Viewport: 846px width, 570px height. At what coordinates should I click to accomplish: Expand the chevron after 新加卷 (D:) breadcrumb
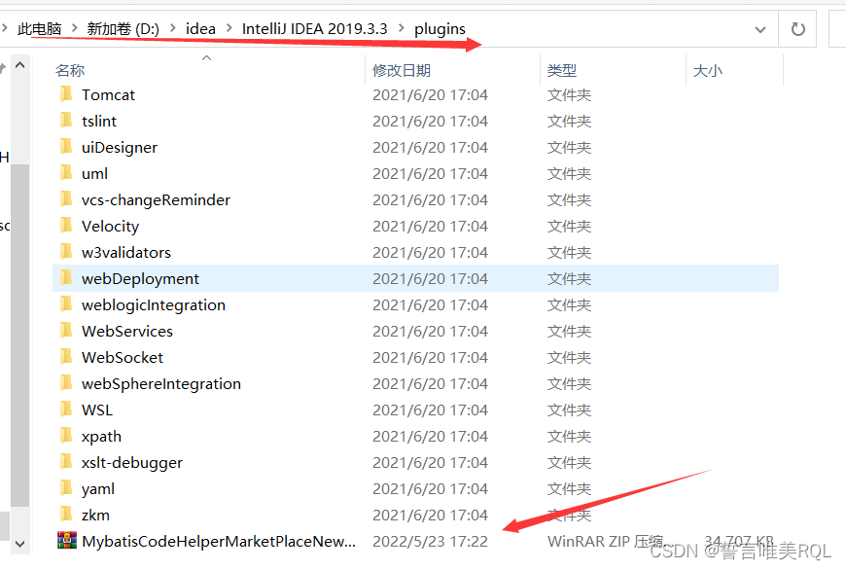point(173,28)
